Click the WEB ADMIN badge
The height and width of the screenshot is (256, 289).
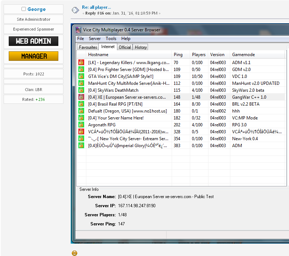point(34,41)
